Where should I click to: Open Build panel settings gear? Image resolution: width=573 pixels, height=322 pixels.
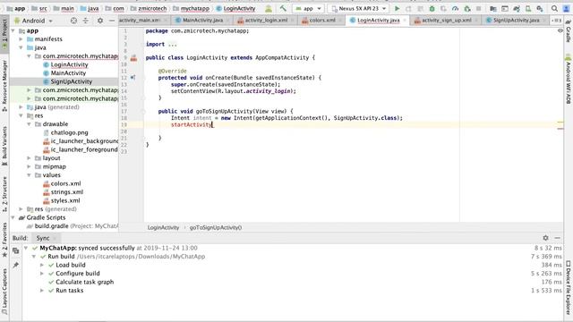545,238
